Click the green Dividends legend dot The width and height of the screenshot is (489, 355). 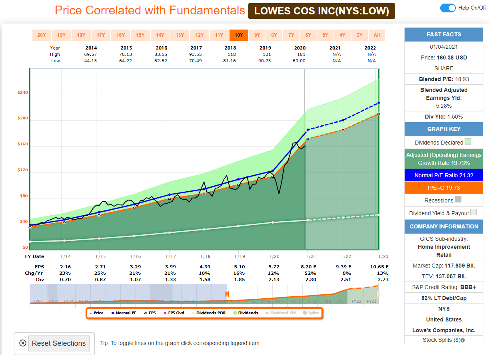click(235, 313)
